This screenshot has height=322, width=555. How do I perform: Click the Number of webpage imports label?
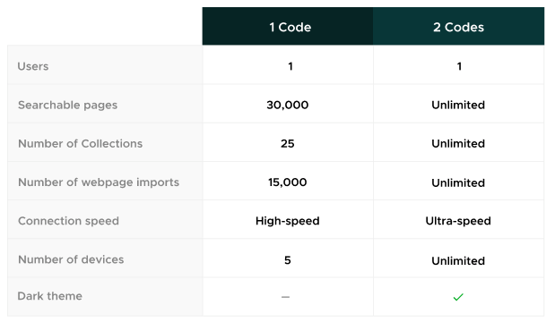point(99,182)
